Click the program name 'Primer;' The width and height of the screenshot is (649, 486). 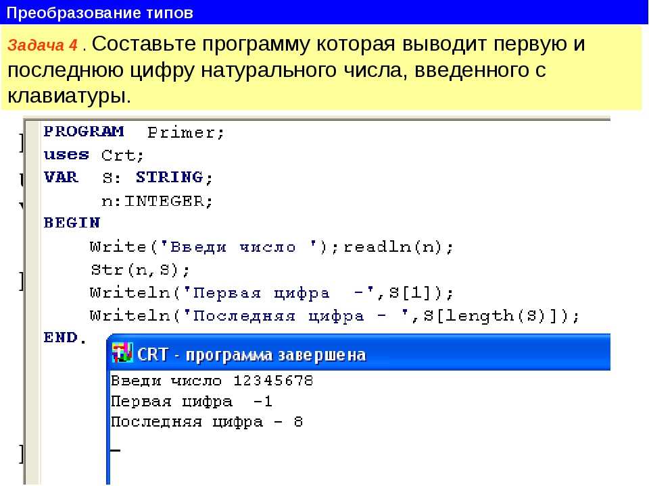[x=186, y=133]
